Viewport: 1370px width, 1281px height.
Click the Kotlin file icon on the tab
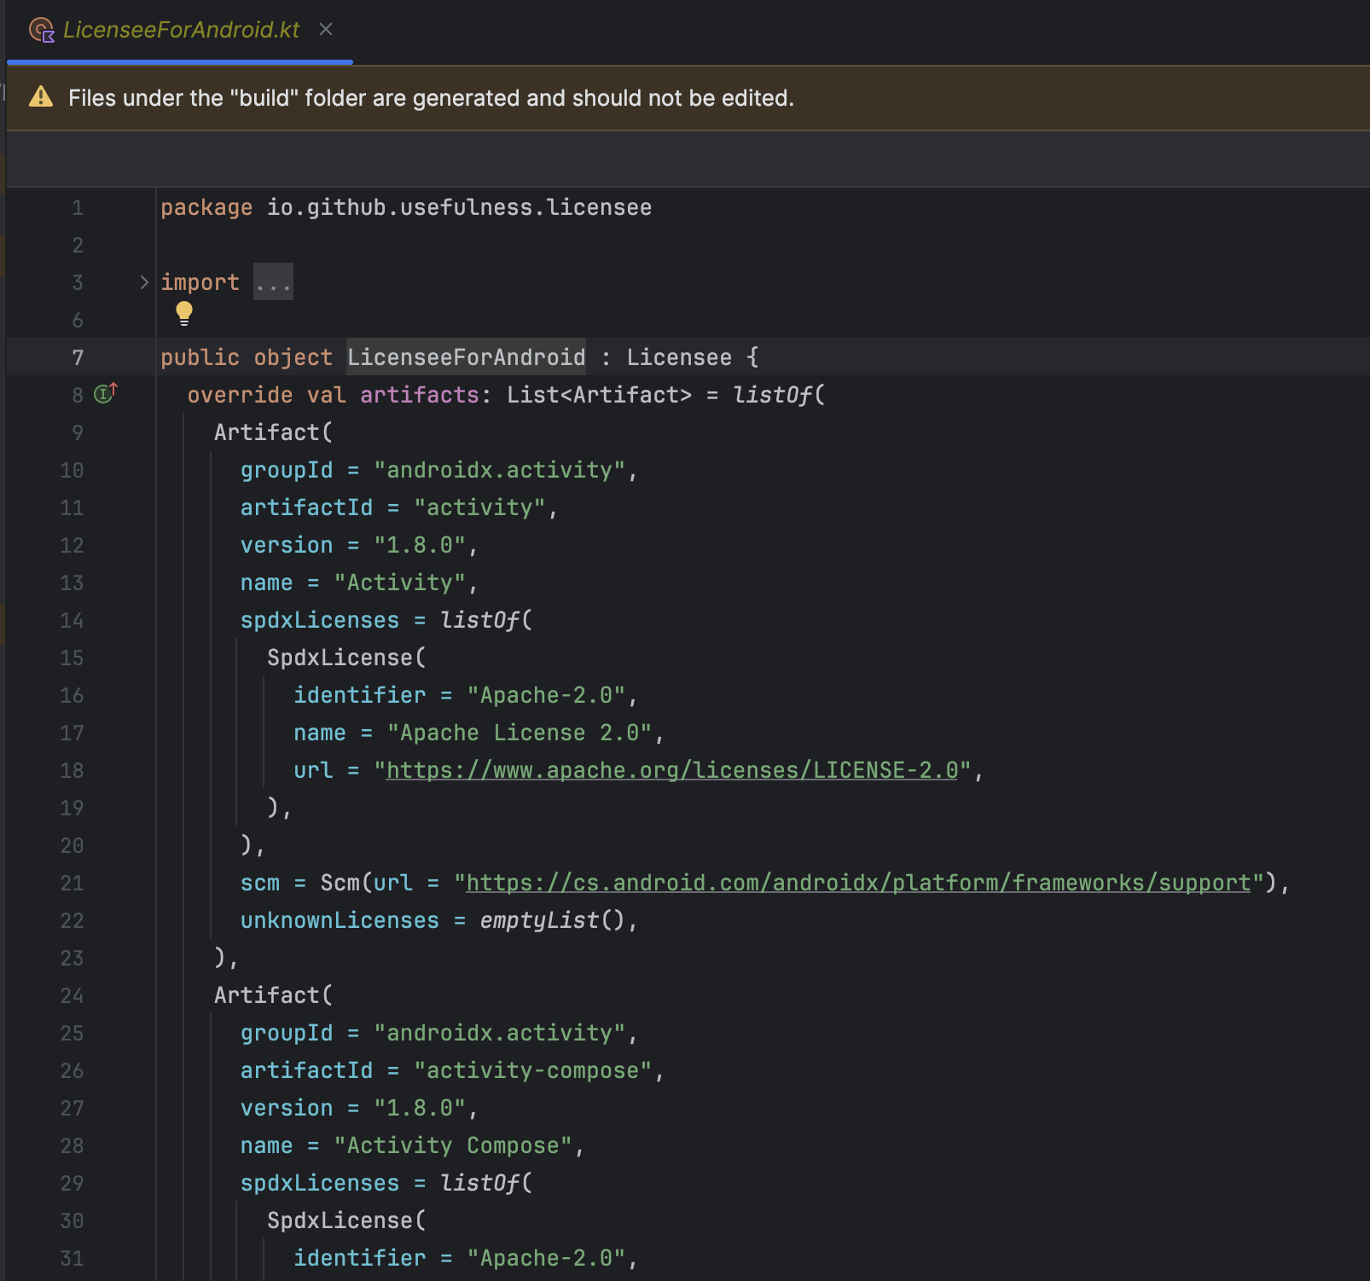pyautogui.click(x=42, y=31)
